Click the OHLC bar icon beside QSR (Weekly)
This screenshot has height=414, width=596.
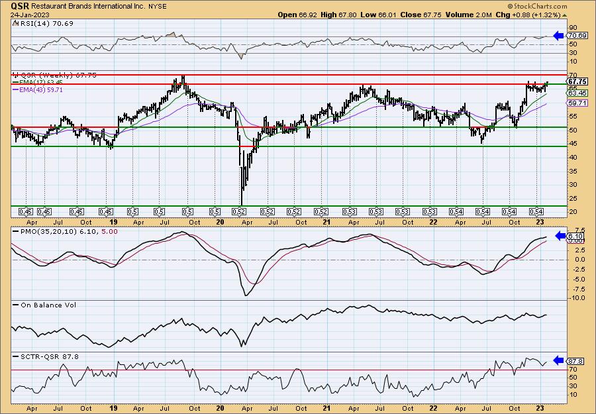(15, 75)
